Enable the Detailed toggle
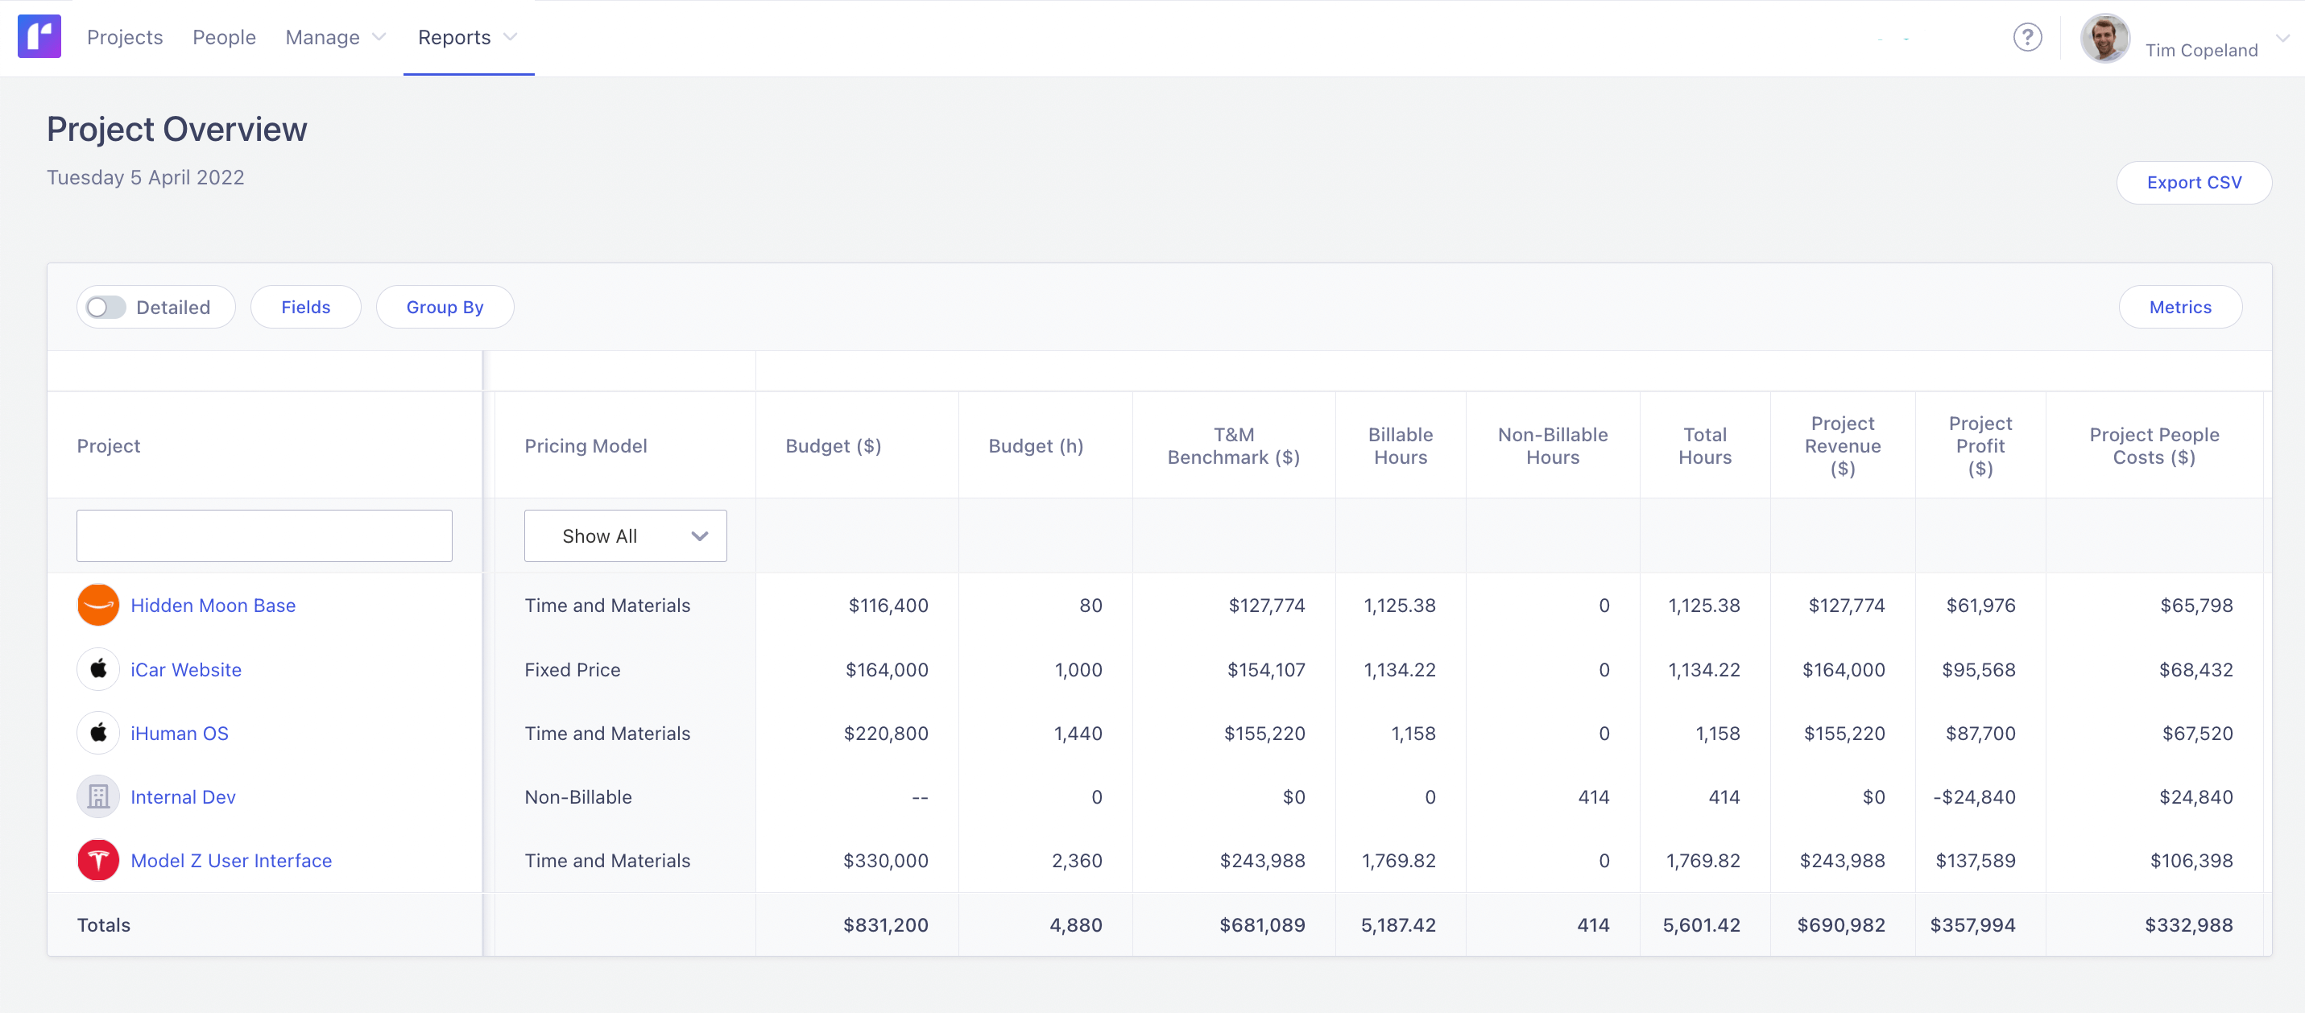This screenshot has height=1013, width=2305. point(105,307)
